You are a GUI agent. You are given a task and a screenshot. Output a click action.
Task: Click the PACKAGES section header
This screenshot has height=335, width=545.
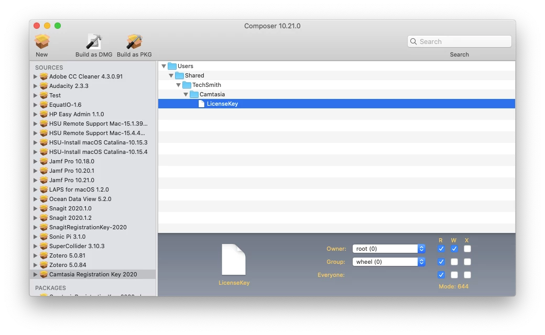tap(50, 288)
